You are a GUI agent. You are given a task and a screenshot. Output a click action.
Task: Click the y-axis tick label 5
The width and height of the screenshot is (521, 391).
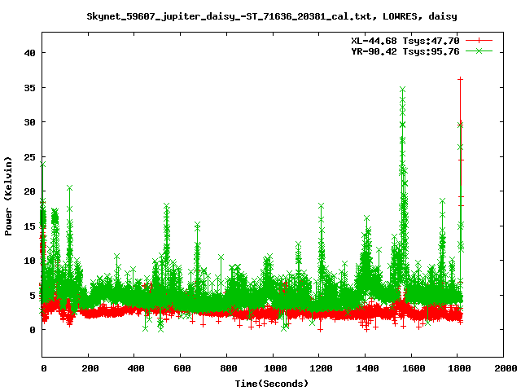pos(33,295)
